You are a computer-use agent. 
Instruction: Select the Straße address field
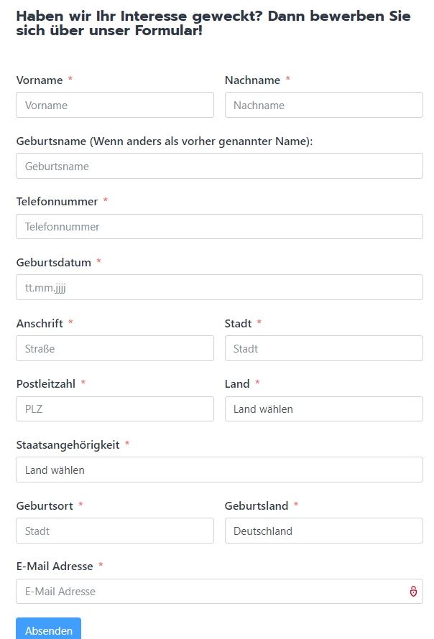[x=115, y=348]
